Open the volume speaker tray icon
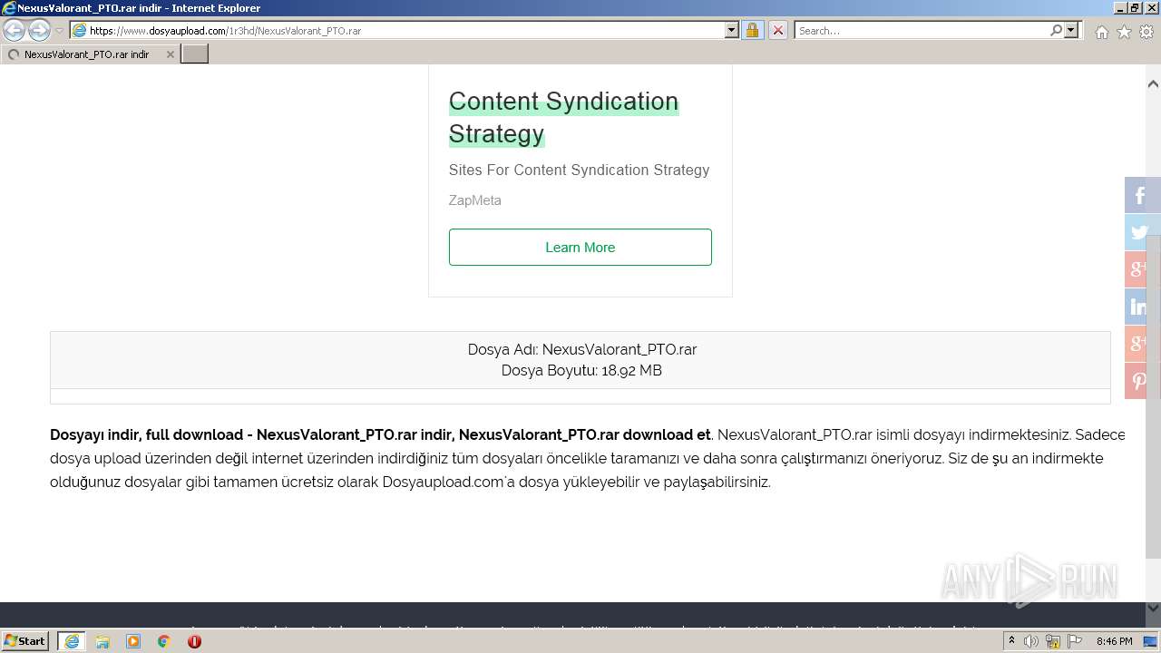 pyautogui.click(x=1031, y=641)
